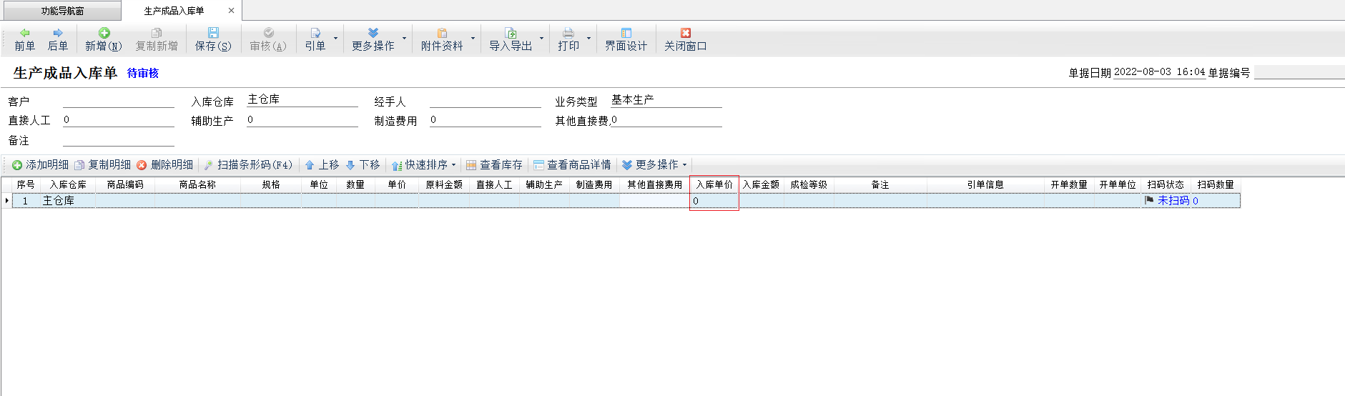Open 界面设计 layout design tool
This screenshot has width=1345, height=396.
626,33
